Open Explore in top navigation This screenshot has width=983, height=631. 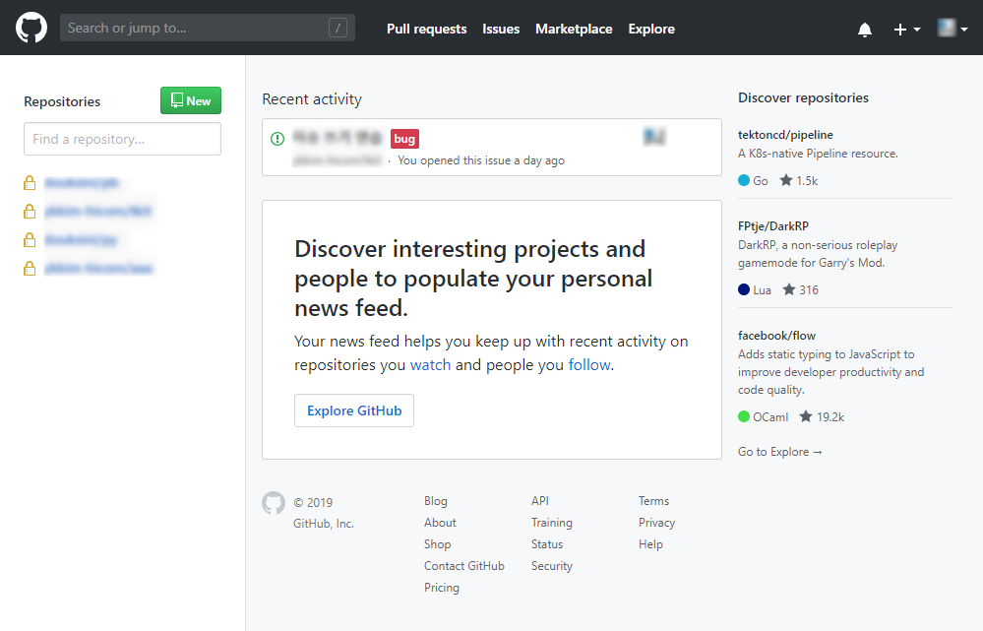click(651, 29)
